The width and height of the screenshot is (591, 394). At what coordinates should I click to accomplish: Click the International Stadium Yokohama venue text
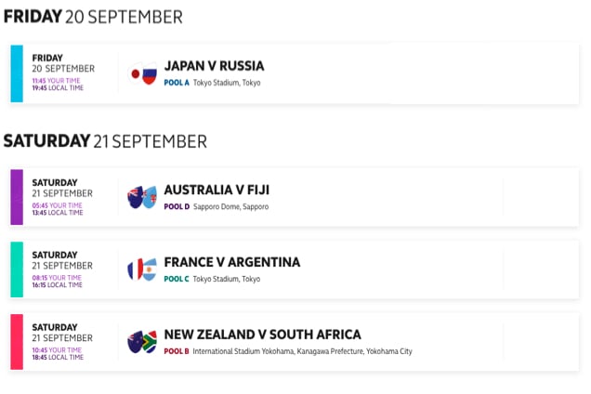[302, 351]
